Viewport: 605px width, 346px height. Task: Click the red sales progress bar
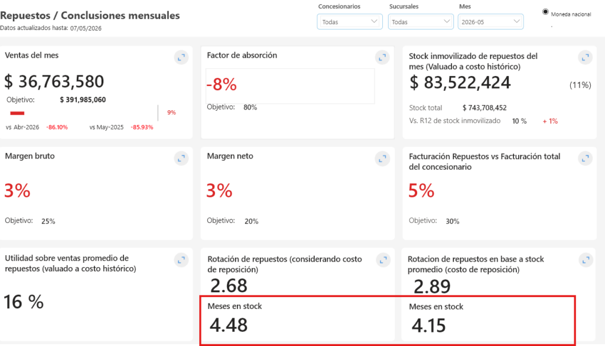tap(17, 113)
